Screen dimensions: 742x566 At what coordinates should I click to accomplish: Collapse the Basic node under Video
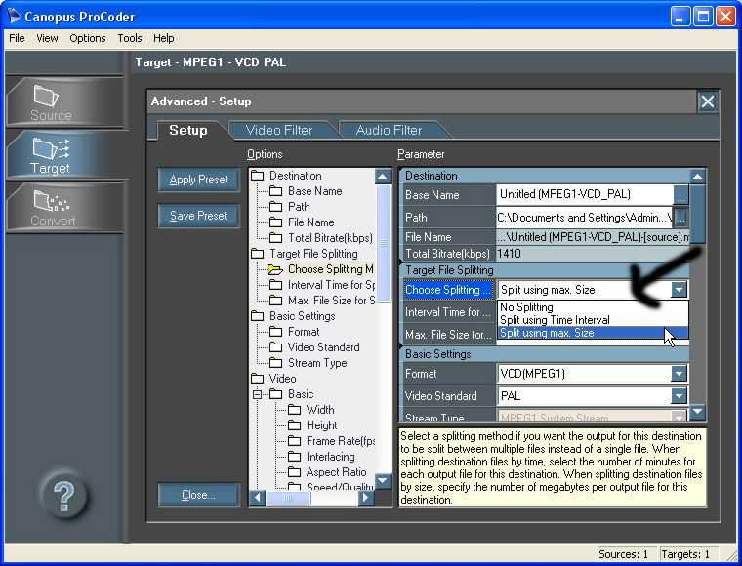coord(257,394)
